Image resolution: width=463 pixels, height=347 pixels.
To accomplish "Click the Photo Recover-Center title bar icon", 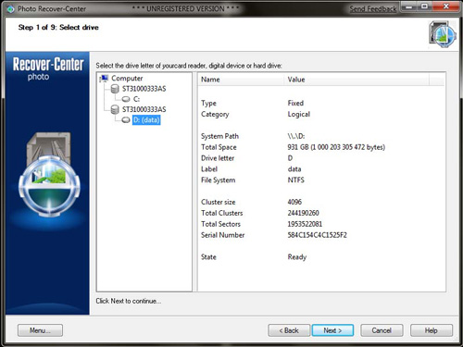I will (10, 9).
